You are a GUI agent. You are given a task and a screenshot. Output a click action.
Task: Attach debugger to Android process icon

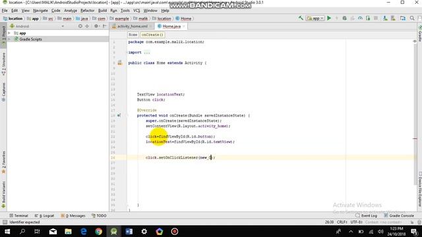tap(368, 18)
